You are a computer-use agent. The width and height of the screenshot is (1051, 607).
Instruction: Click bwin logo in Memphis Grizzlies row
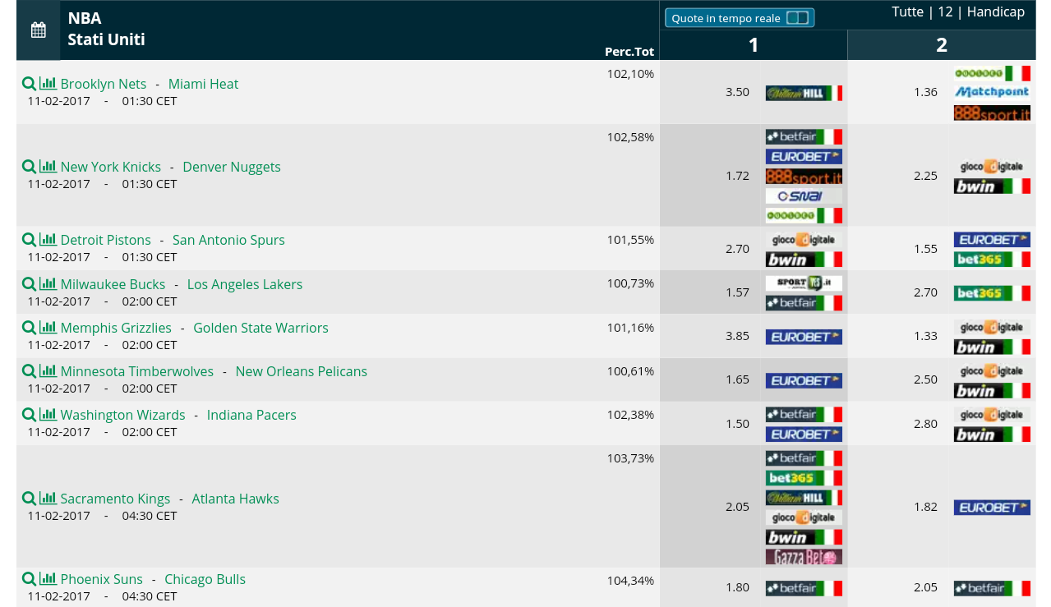[x=992, y=347]
